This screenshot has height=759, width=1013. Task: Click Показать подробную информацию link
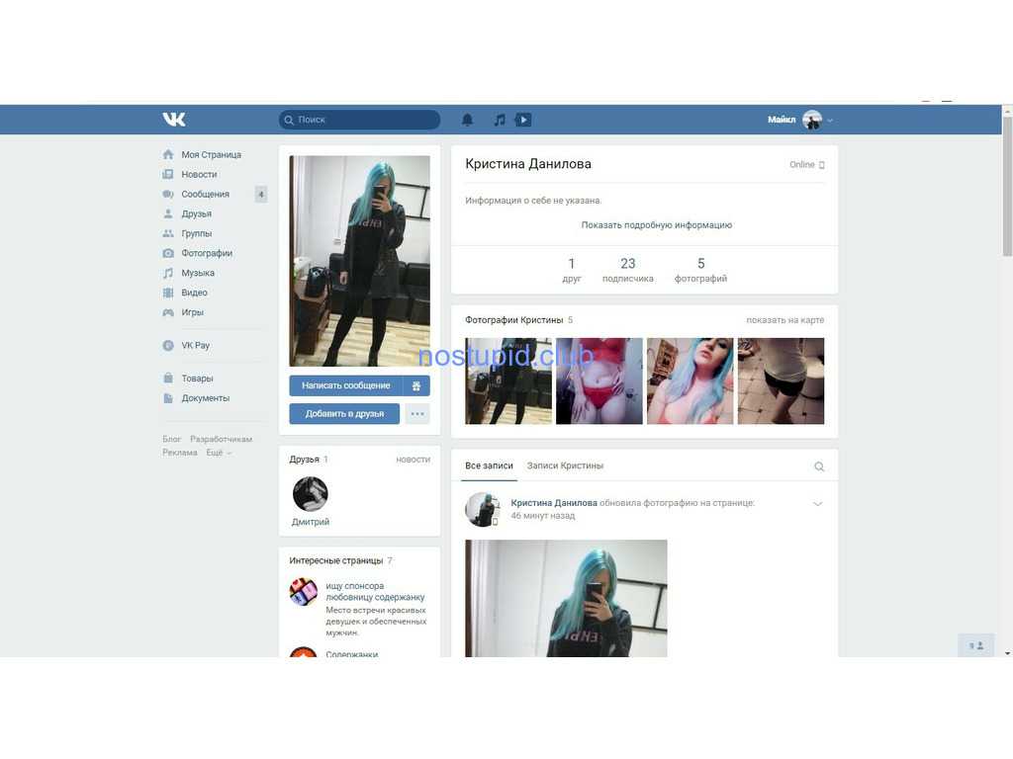click(657, 224)
